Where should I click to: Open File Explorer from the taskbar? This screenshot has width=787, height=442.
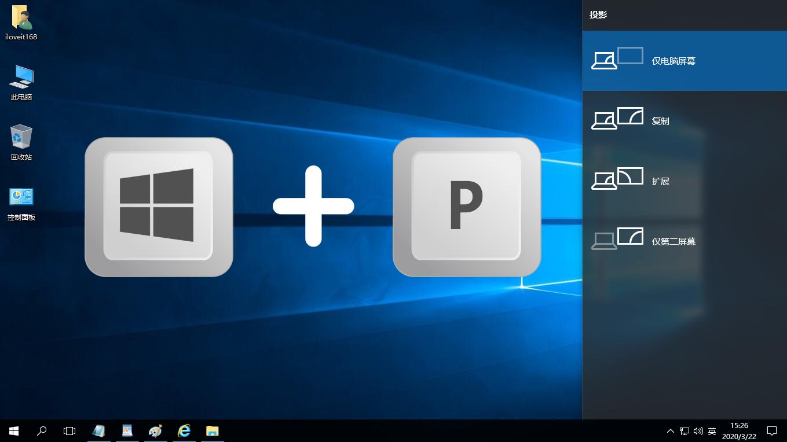[x=212, y=430]
